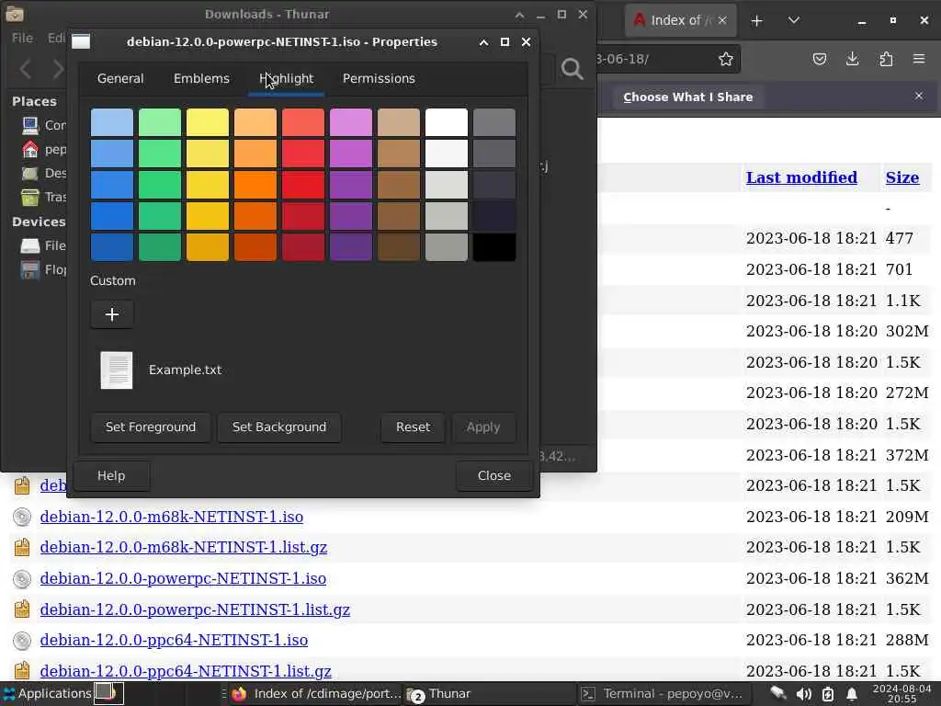
Task: Open the File System device icon
Action: click(30, 245)
